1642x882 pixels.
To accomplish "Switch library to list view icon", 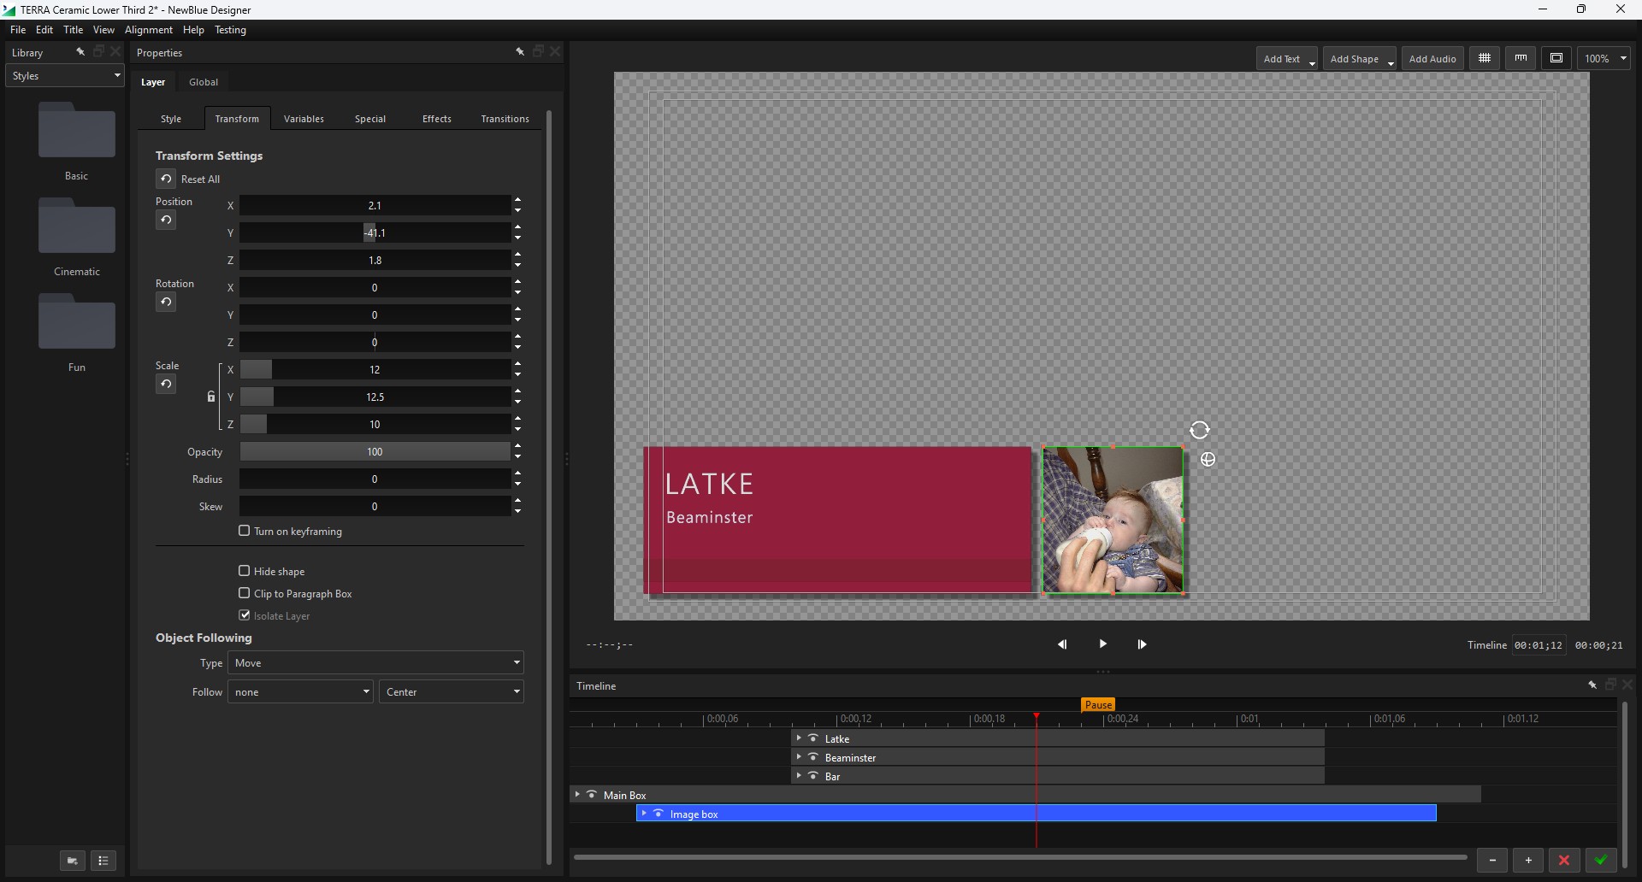I will [x=103, y=861].
